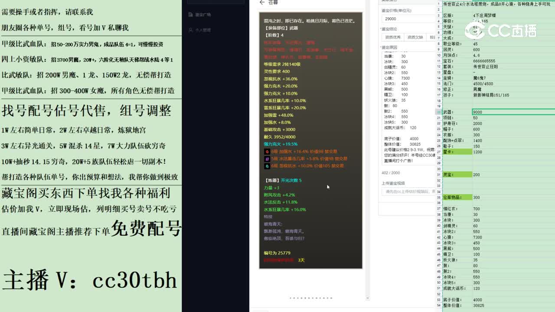Click the upload appraisal video field
This screenshot has width=555, height=312.
[x=408, y=191]
